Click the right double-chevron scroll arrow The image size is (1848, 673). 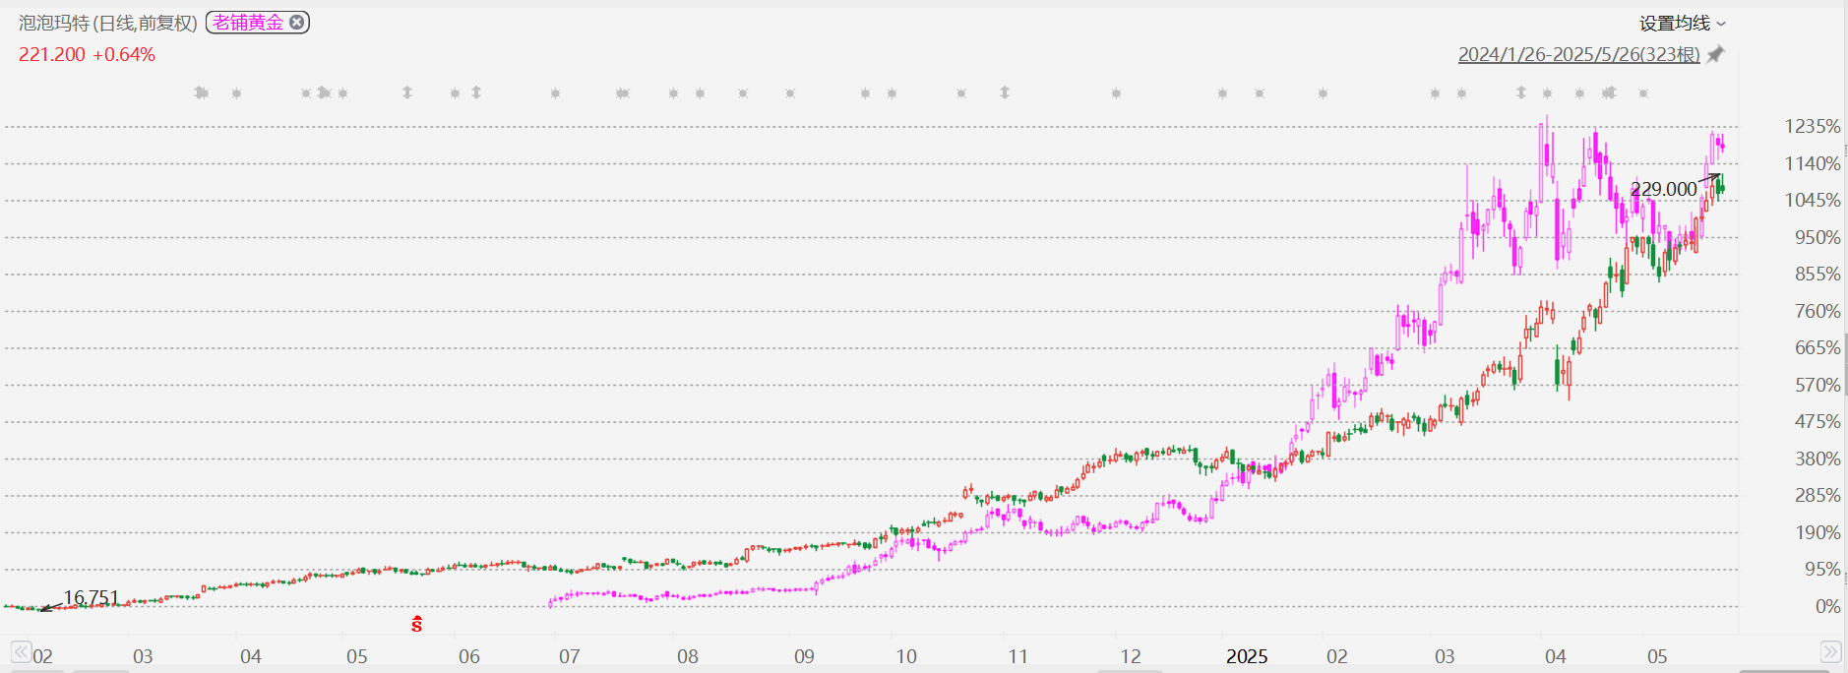1830,651
